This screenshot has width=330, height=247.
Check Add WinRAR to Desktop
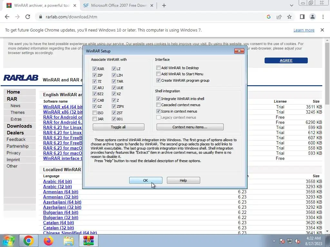[158, 68]
